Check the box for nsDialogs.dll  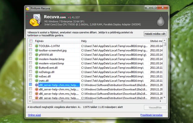click(x=30, y=71)
